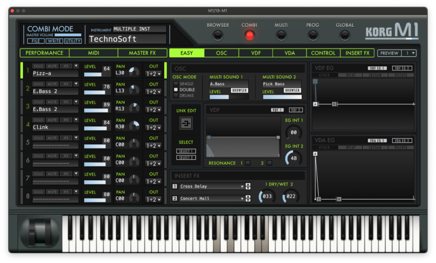436x263 pixels.
Task: Expand the Cross Delay effect dropdown
Action: tap(242, 186)
